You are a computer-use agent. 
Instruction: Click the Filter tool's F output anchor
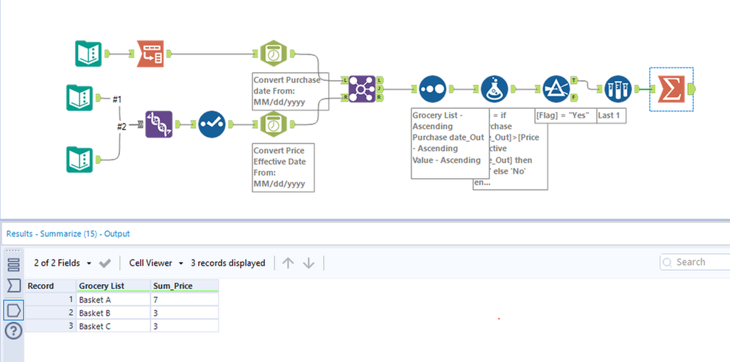click(x=574, y=97)
